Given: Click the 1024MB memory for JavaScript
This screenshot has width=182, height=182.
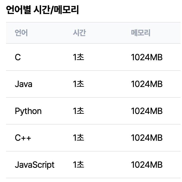Looking at the screenshot, I should click(x=147, y=165).
